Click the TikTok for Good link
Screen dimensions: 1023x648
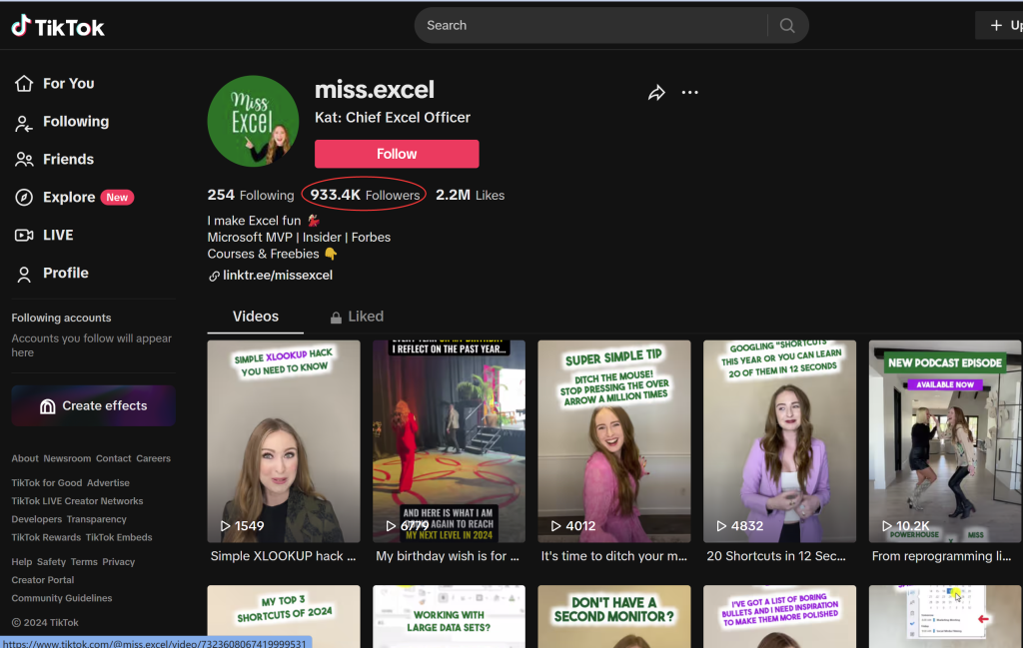coord(46,483)
